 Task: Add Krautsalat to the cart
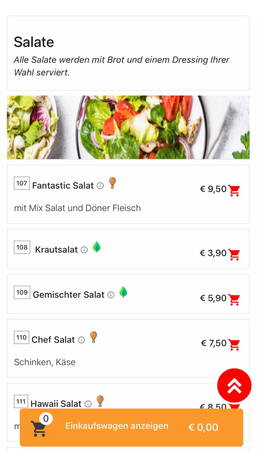234,255
